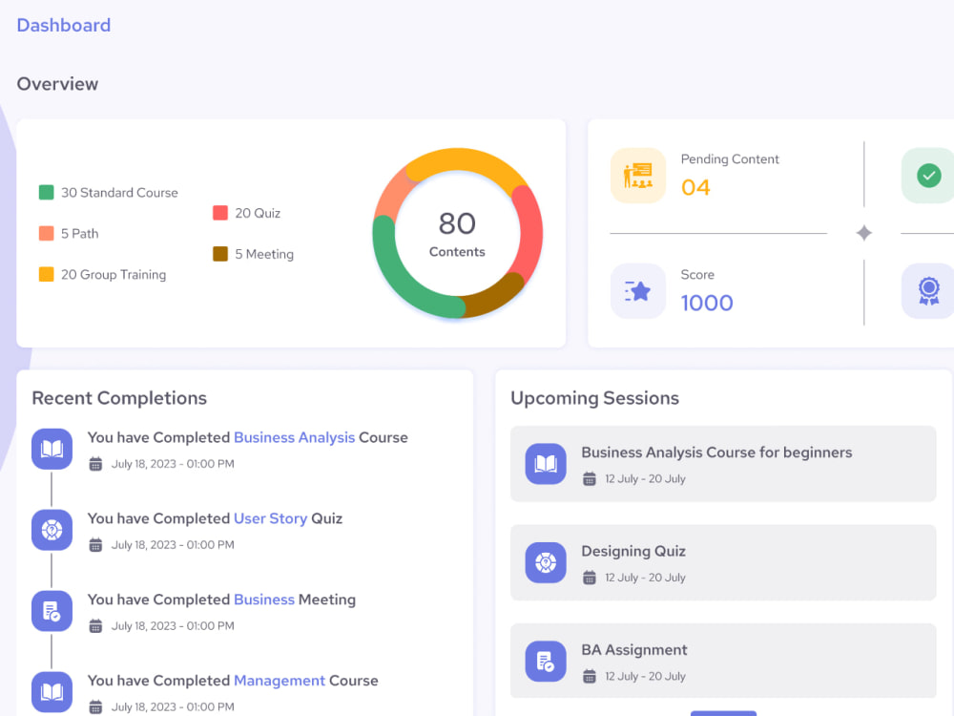Click calendar icon under User Story Quiz completion
The image size is (954, 716).
[x=95, y=545]
